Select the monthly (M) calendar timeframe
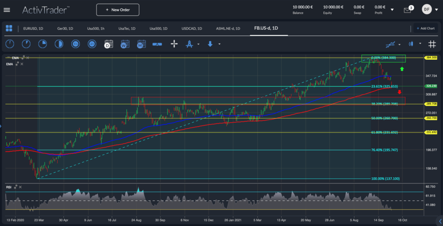This screenshot has width=443, height=226. [x=141, y=44]
